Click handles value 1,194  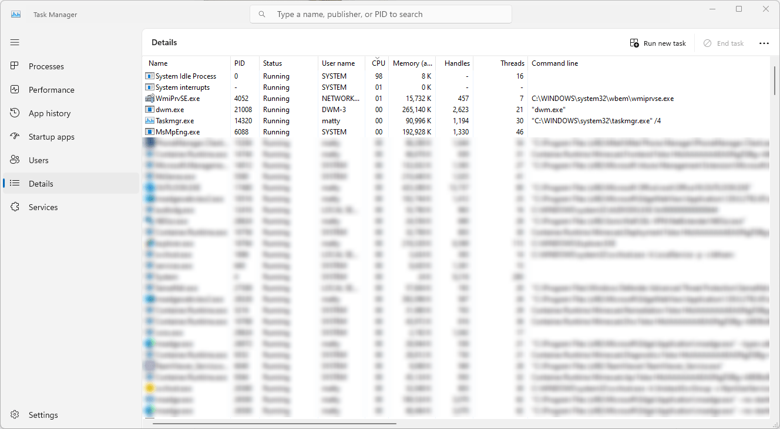461,121
